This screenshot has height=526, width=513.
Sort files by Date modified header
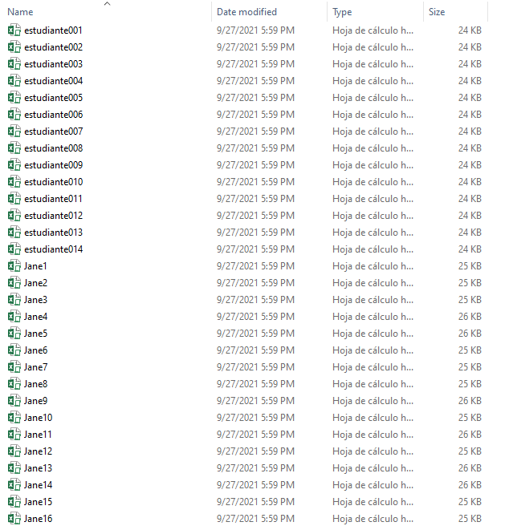point(246,12)
